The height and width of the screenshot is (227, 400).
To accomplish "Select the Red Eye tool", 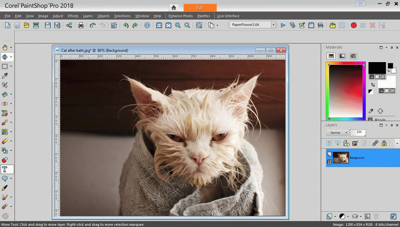I will (x=5, y=104).
